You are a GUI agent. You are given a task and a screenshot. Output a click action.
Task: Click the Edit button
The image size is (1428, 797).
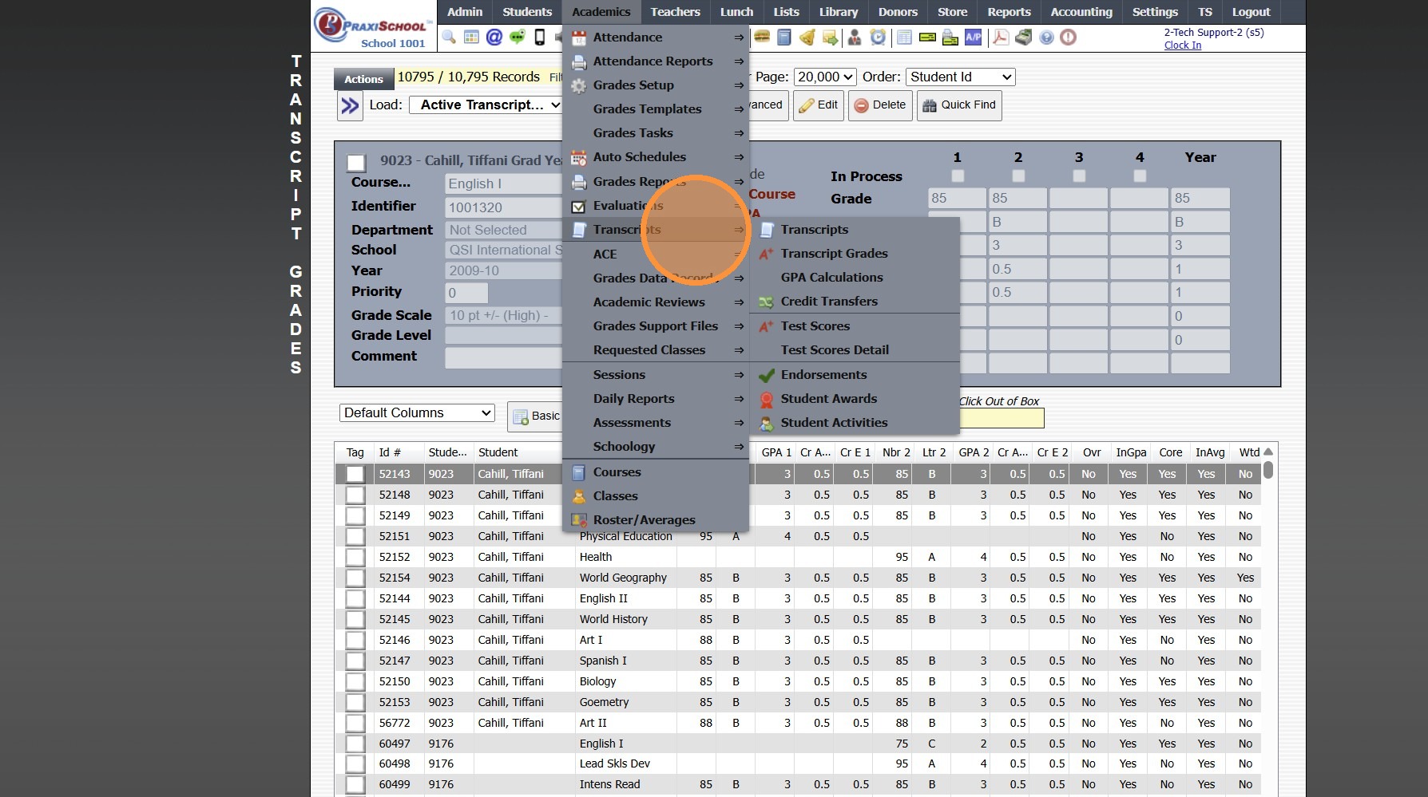click(819, 105)
